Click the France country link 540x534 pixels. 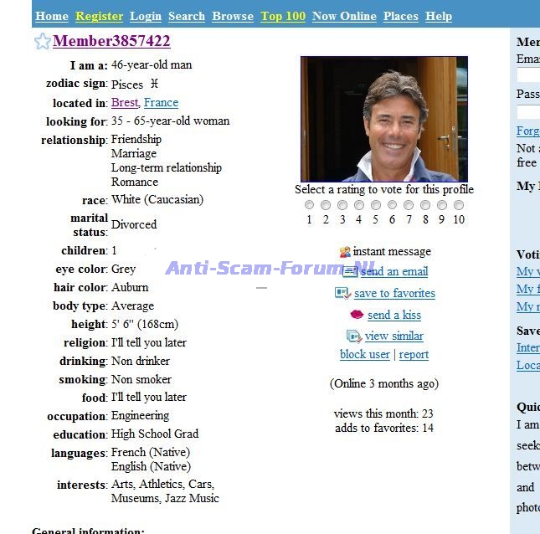(x=161, y=103)
